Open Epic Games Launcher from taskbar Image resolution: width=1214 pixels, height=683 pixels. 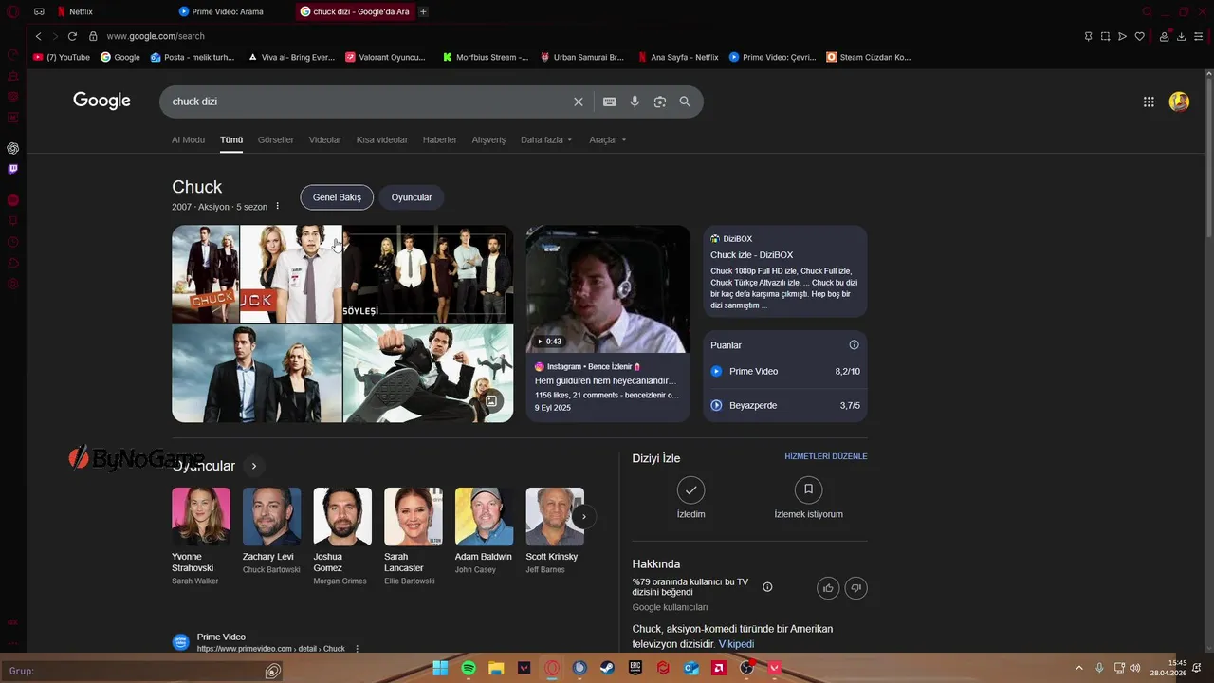click(x=635, y=668)
